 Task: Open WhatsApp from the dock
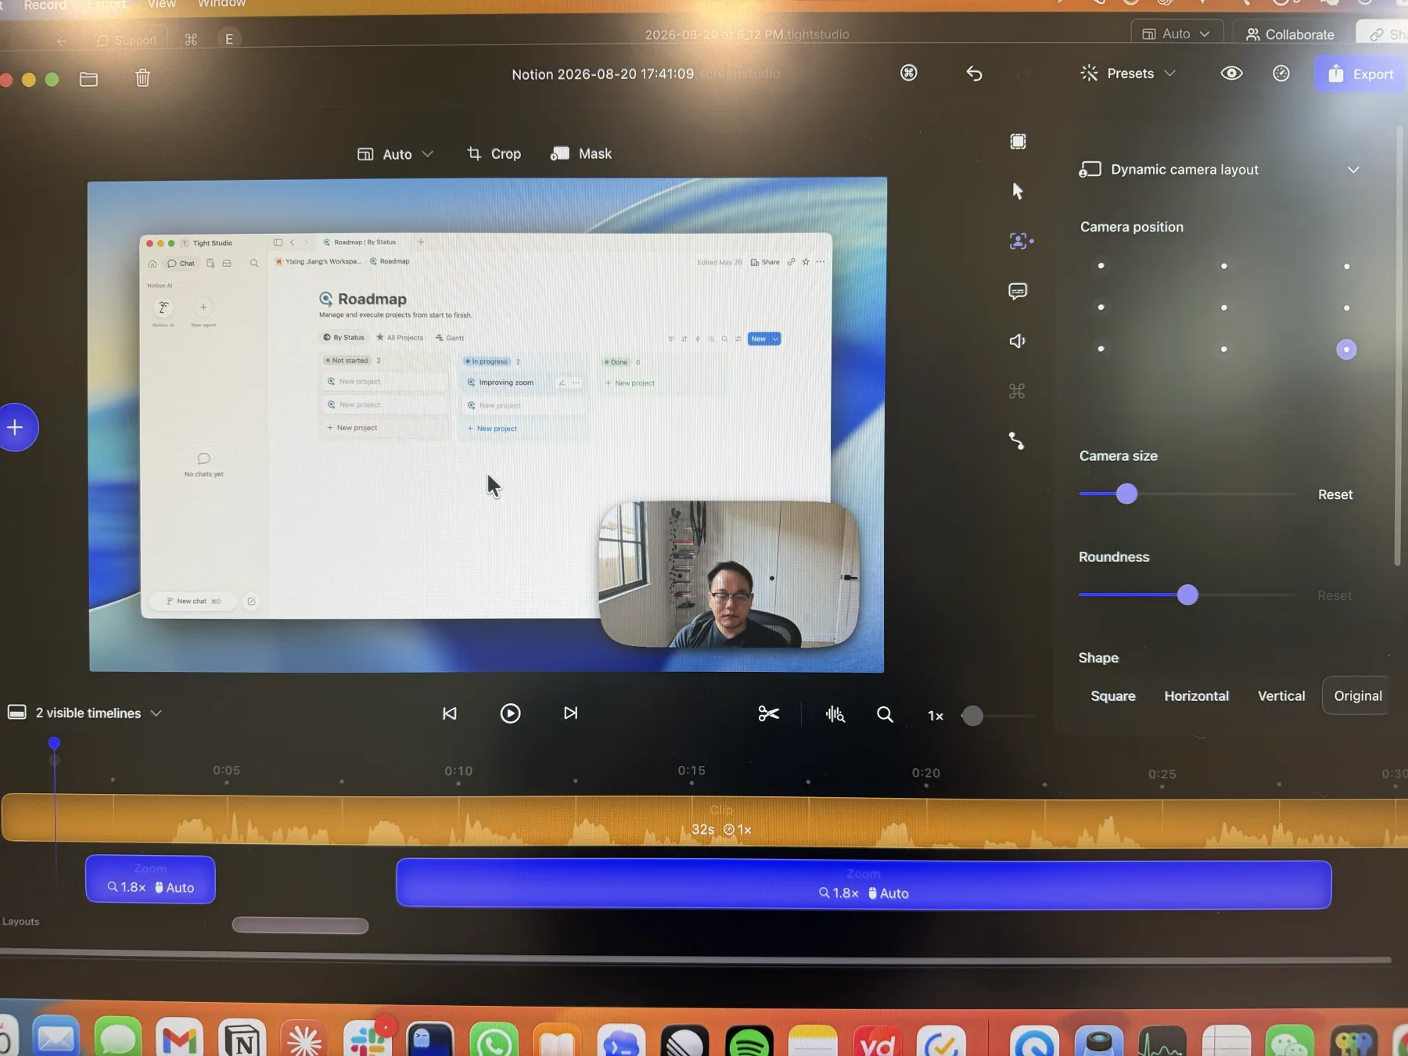pyautogui.click(x=494, y=1041)
